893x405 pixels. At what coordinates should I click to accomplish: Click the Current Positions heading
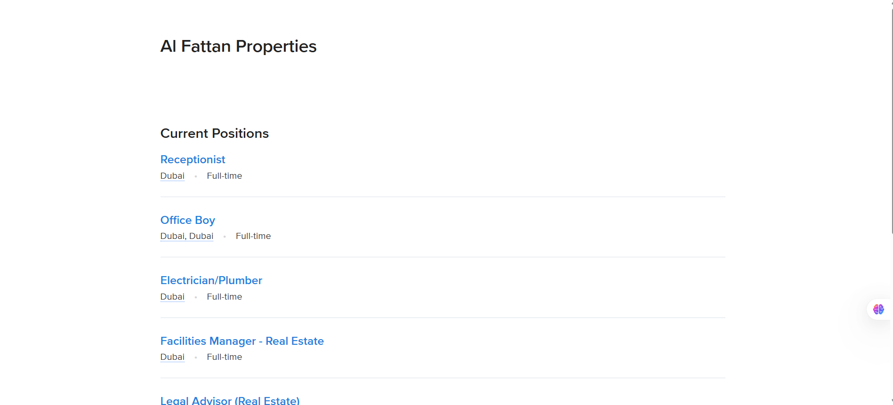pos(214,134)
